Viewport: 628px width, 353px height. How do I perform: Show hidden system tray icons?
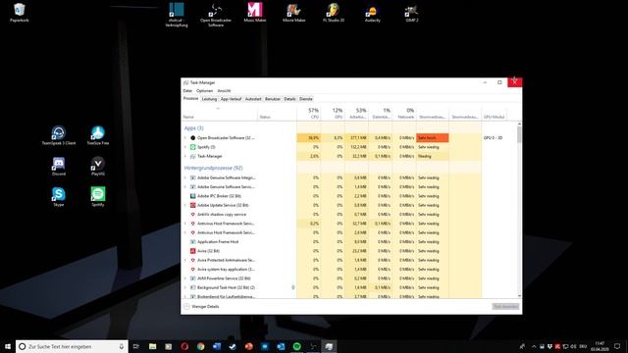(534, 346)
